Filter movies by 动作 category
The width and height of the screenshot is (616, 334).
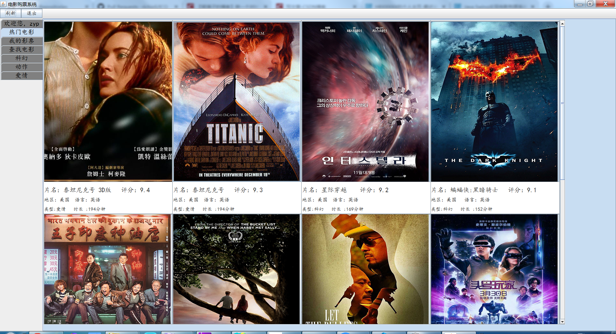[22, 67]
